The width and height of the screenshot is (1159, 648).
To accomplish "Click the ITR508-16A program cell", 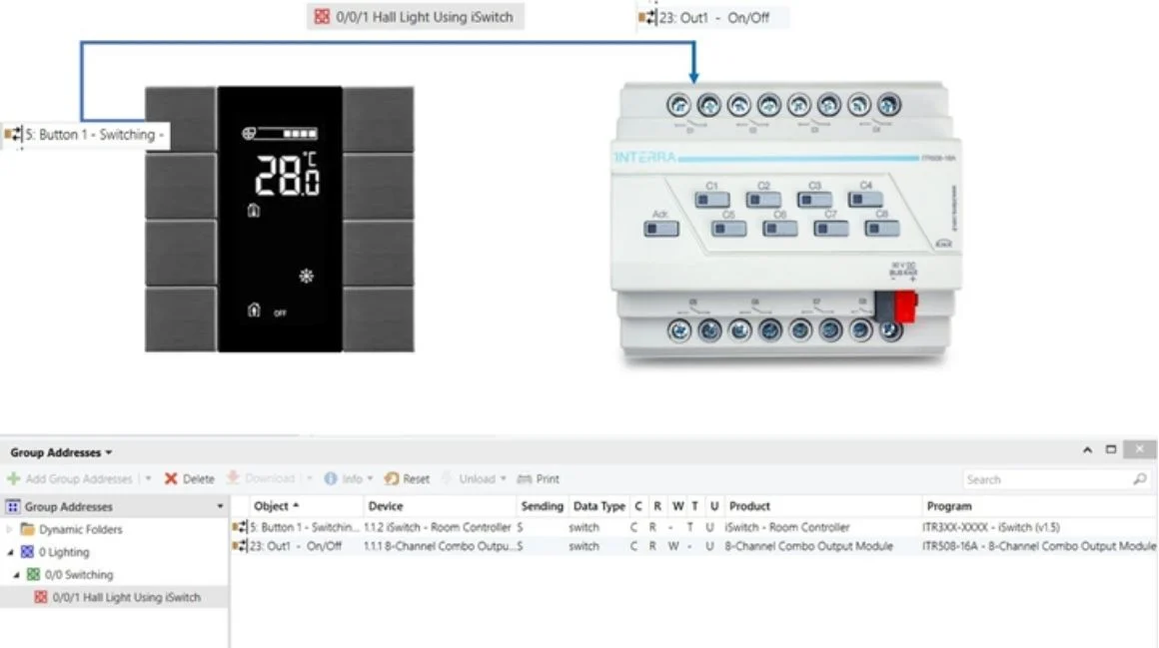I will [x=1038, y=546].
